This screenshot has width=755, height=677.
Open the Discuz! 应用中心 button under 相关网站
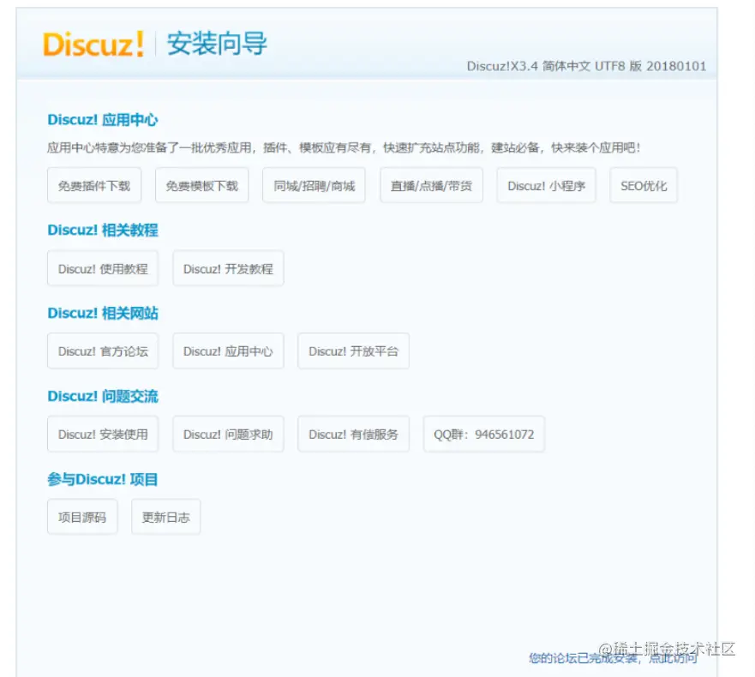point(228,351)
